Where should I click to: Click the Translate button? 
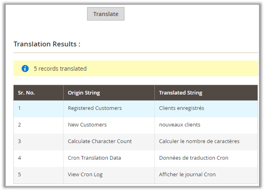(106, 14)
